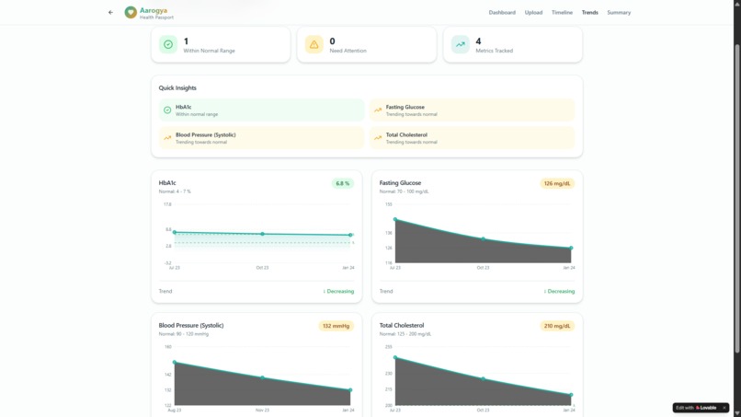Click the check circle icon beside HbA1c insight

[167, 110]
